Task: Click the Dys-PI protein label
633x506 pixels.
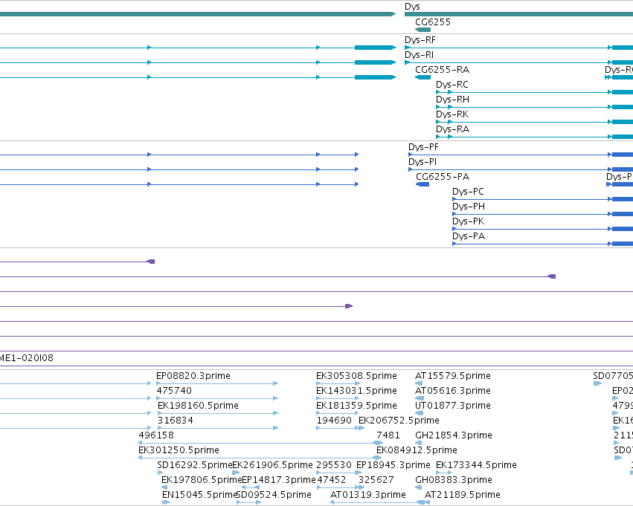Action: click(422, 162)
